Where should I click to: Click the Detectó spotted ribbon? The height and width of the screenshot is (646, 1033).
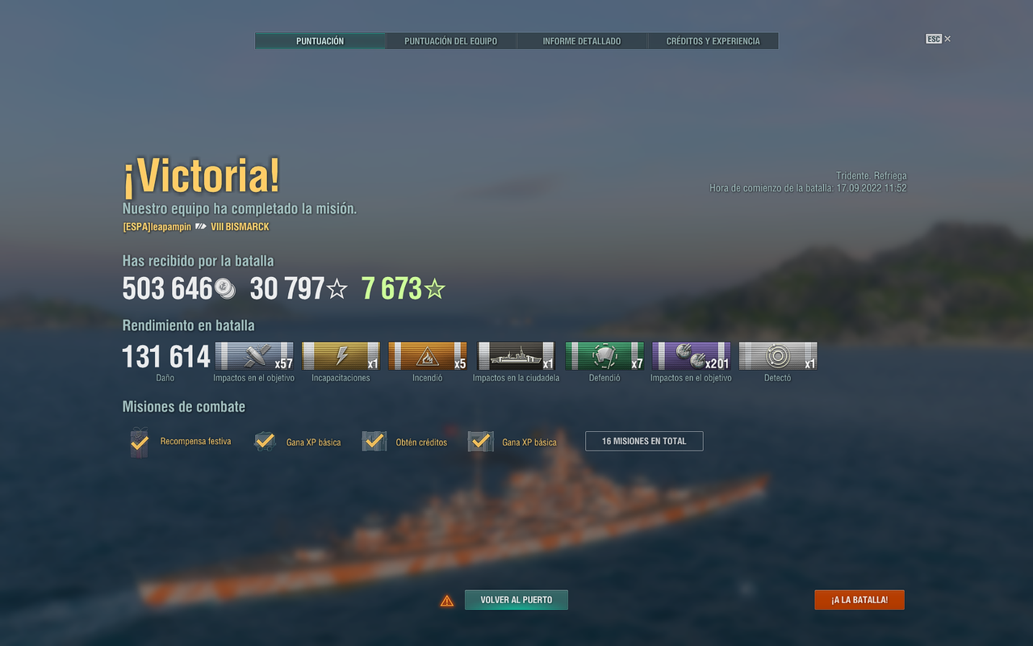778,356
